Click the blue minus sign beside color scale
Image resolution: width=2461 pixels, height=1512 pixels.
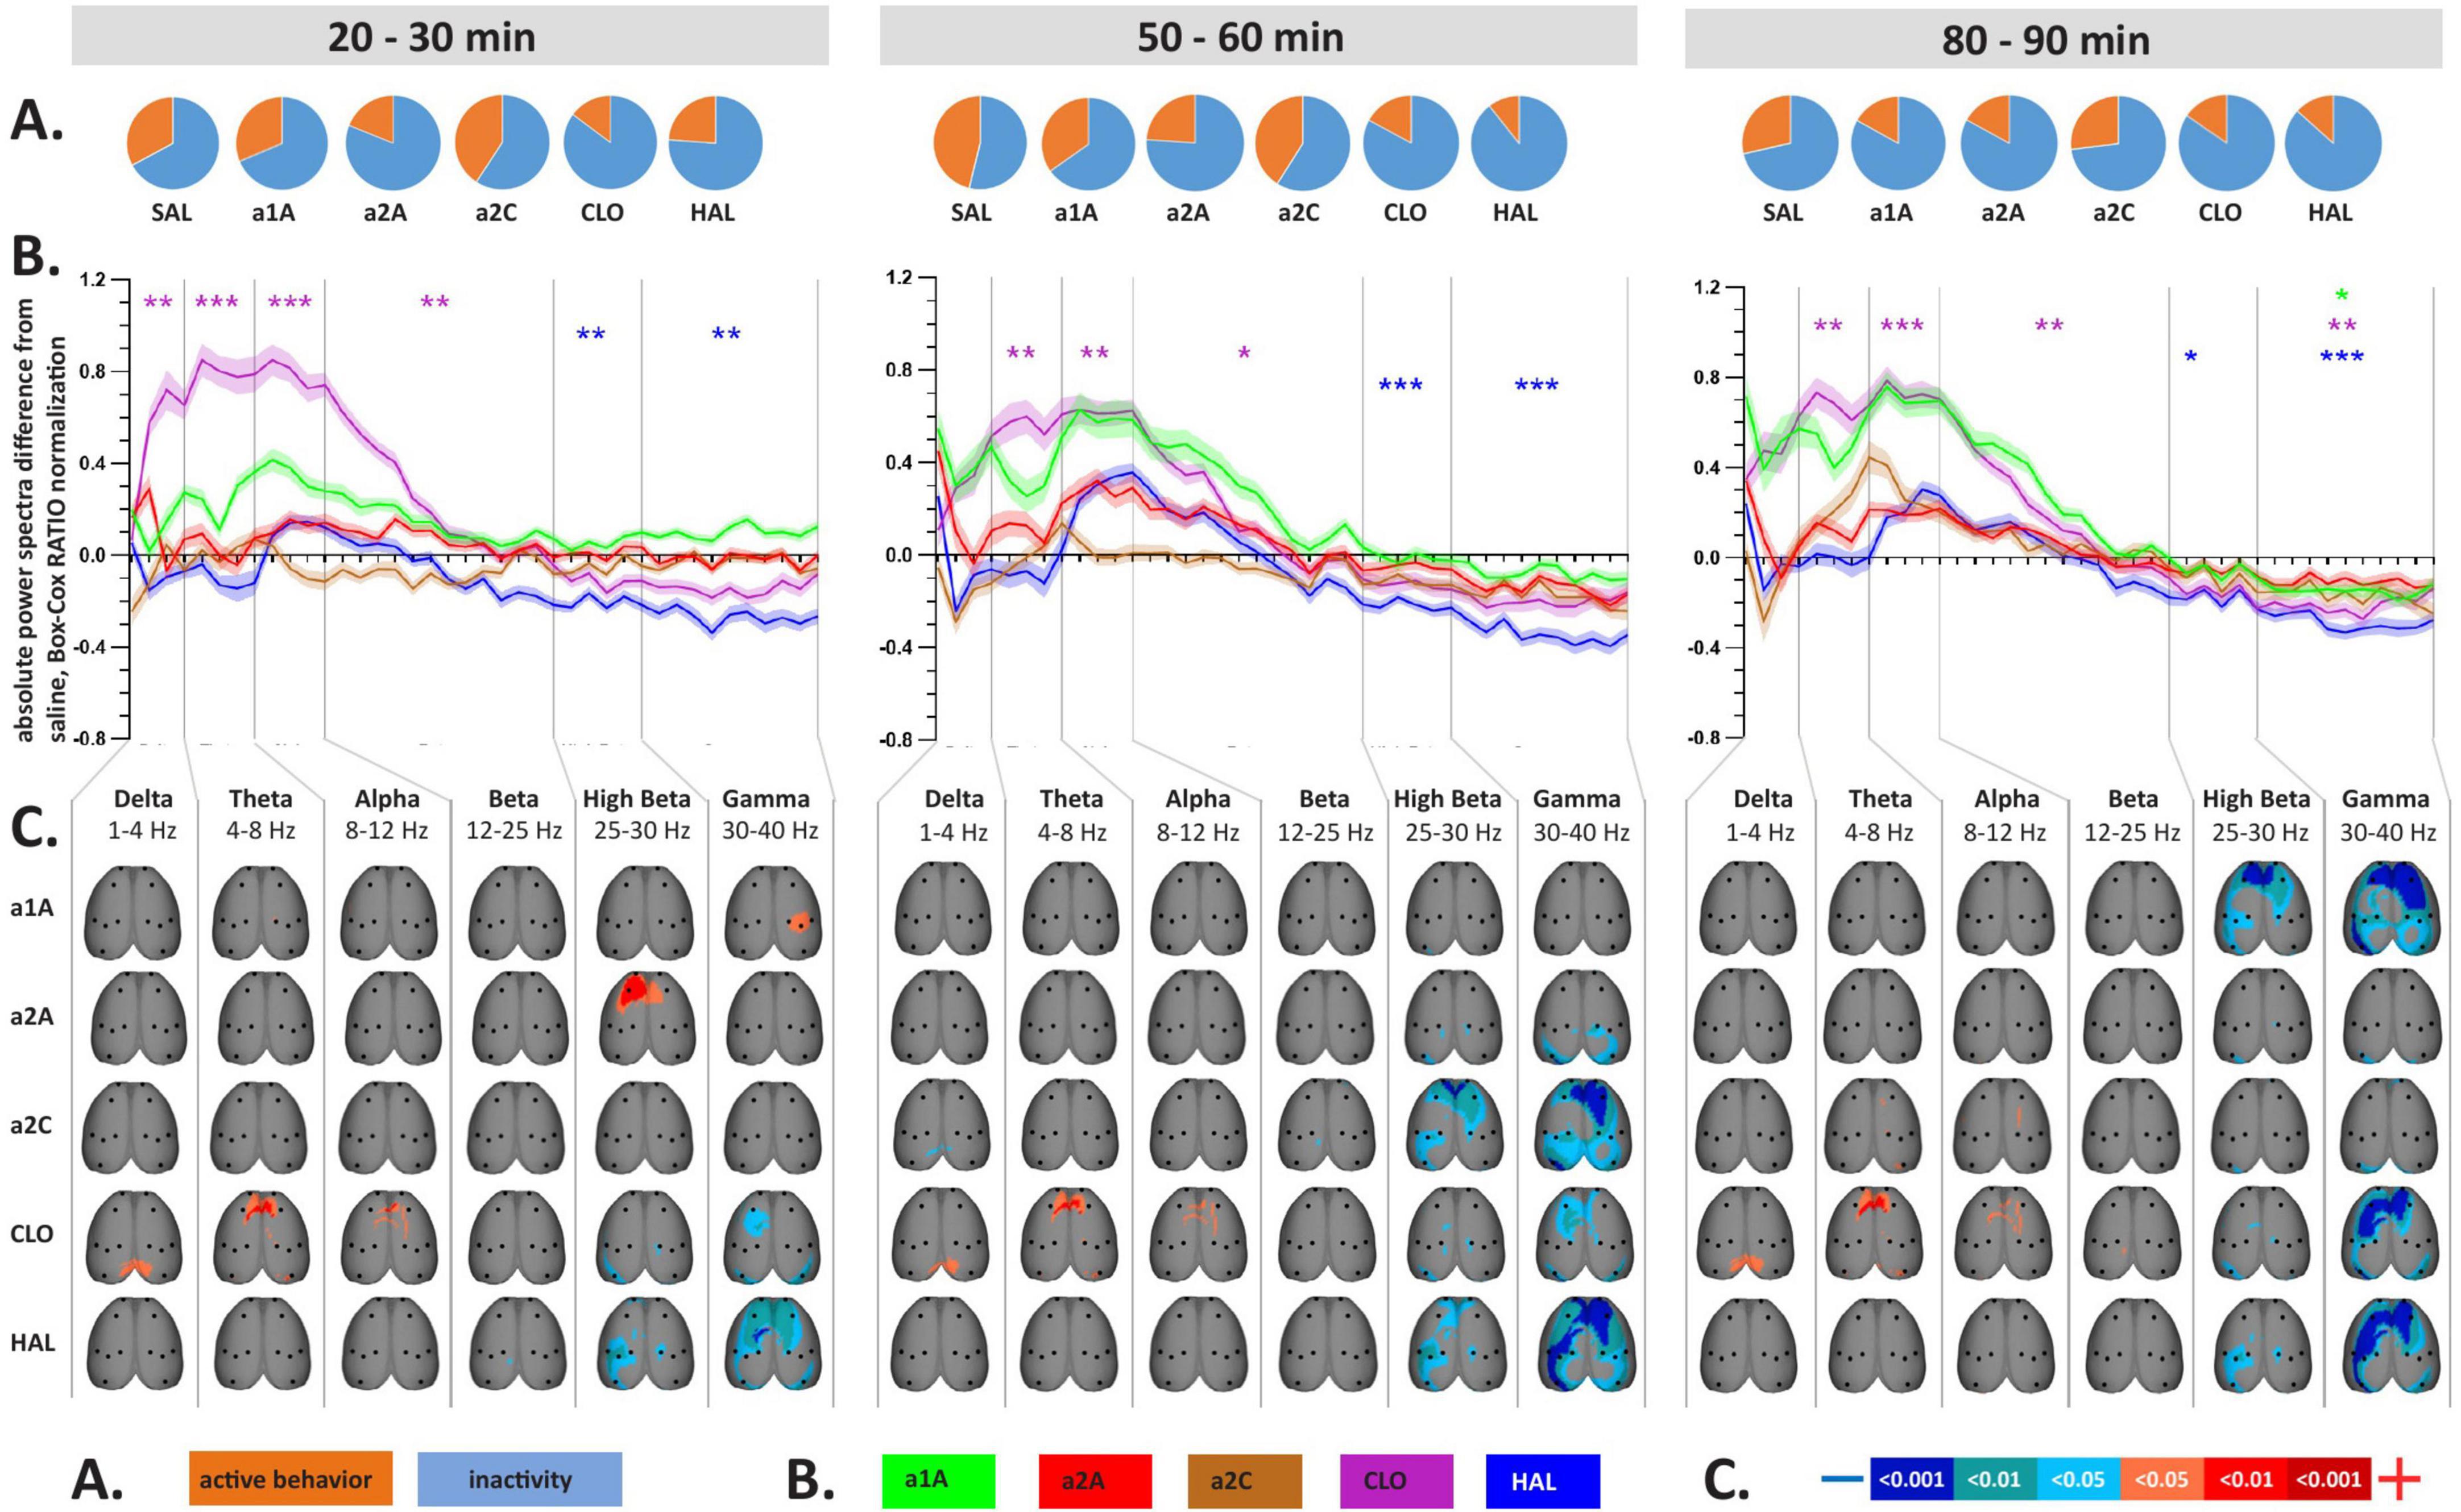pos(1842,1478)
